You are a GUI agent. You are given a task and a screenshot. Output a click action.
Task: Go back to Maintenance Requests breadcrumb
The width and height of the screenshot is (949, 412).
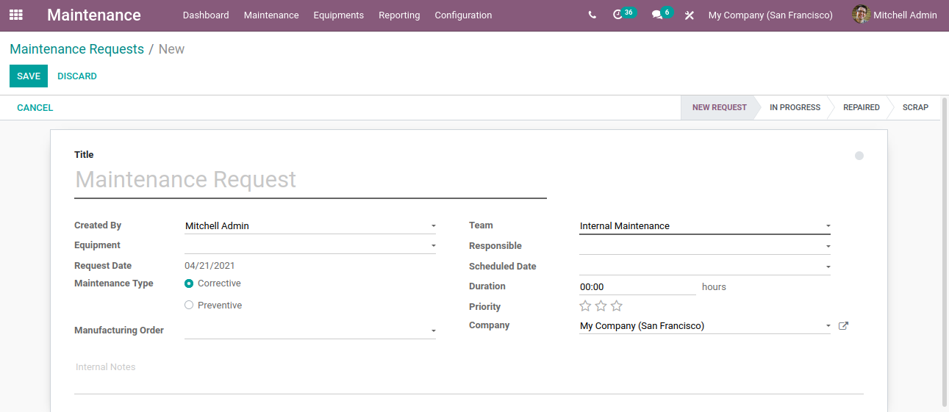tap(77, 49)
